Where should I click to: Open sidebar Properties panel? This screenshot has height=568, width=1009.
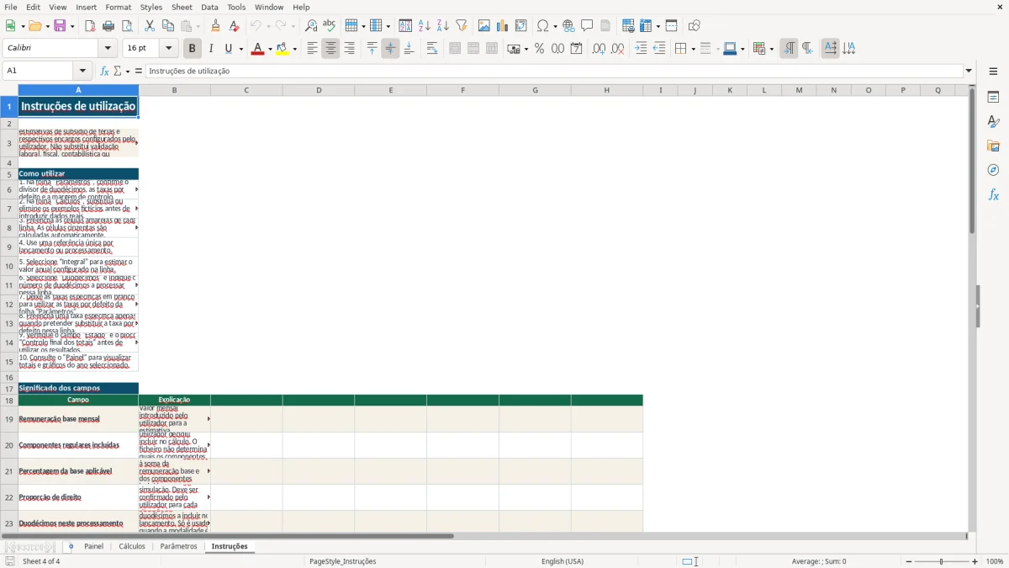click(994, 98)
